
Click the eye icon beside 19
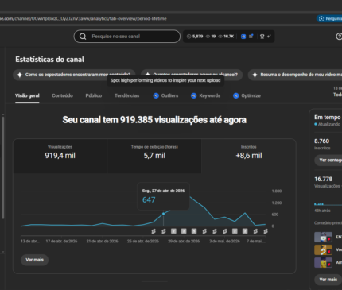click(208, 37)
